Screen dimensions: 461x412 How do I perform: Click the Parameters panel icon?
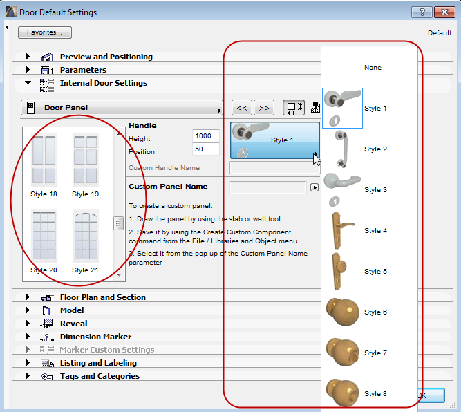(x=47, y=70)
